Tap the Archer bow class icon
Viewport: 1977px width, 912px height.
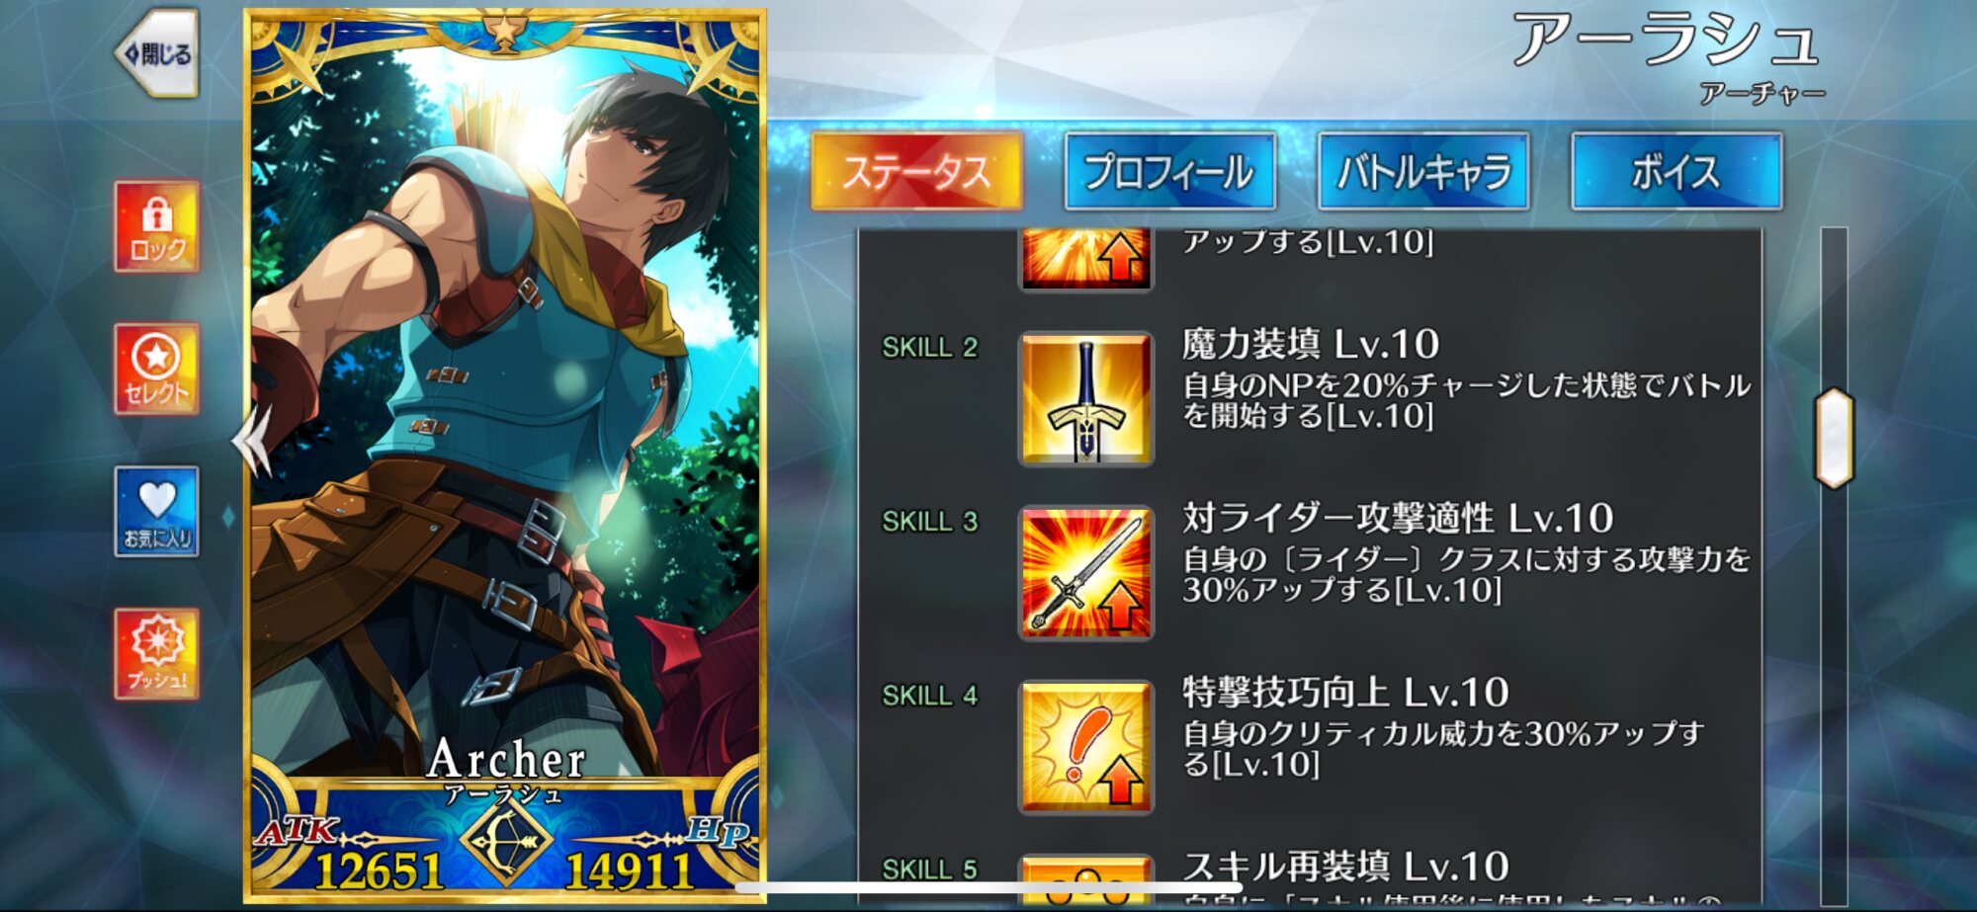[x=504, y=841]
